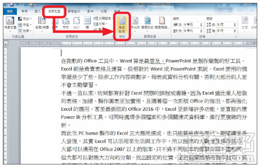Open the 效果 theme effects dropdown
The width and height of the screenshot is (259, 167).
click(25, 31)
